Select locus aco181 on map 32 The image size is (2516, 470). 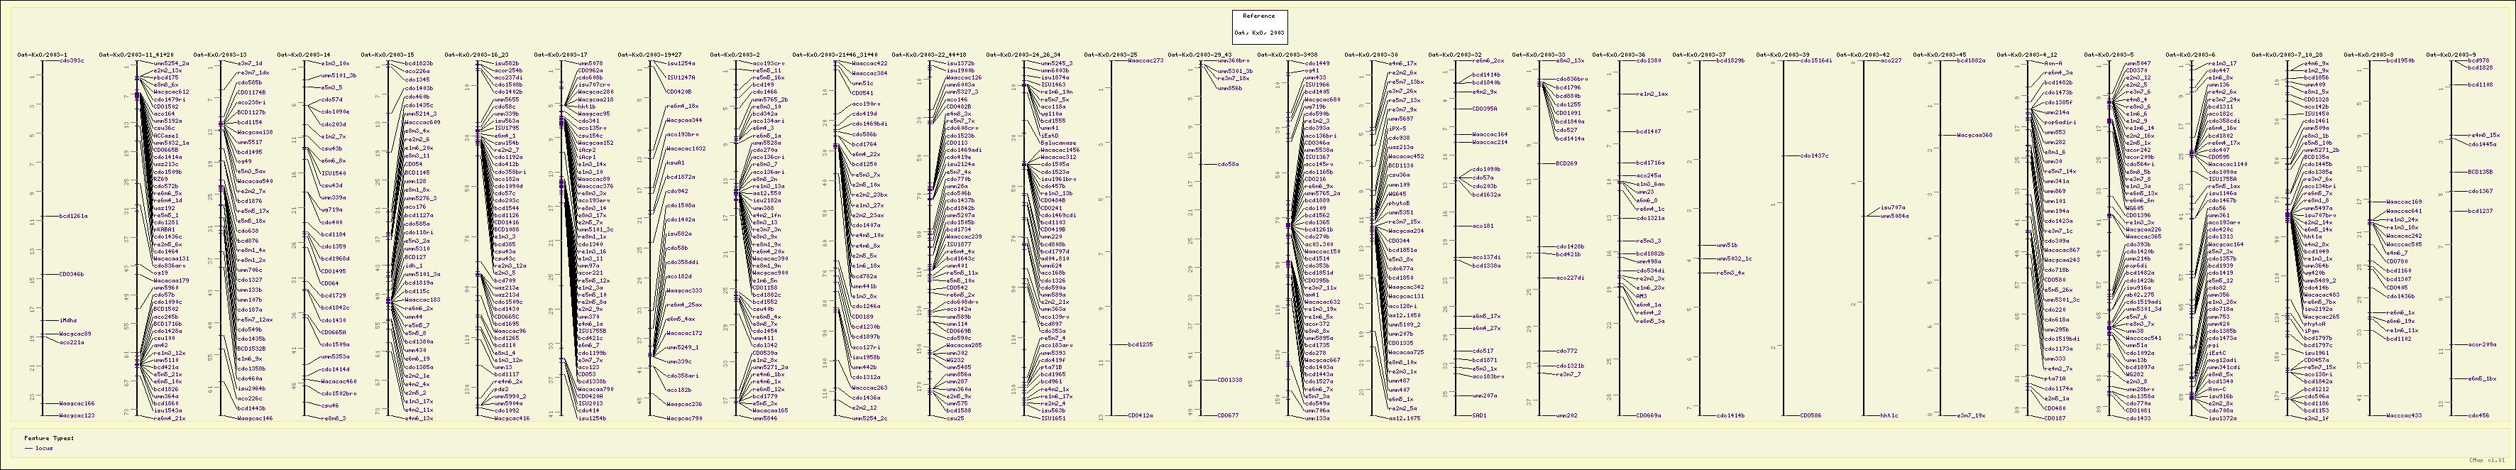(x=1482, y=226)
